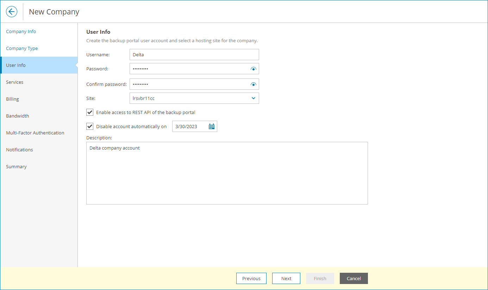Go to the Notifications step
The height and width of the screenshot is (290, 488).
coord(19,150)
